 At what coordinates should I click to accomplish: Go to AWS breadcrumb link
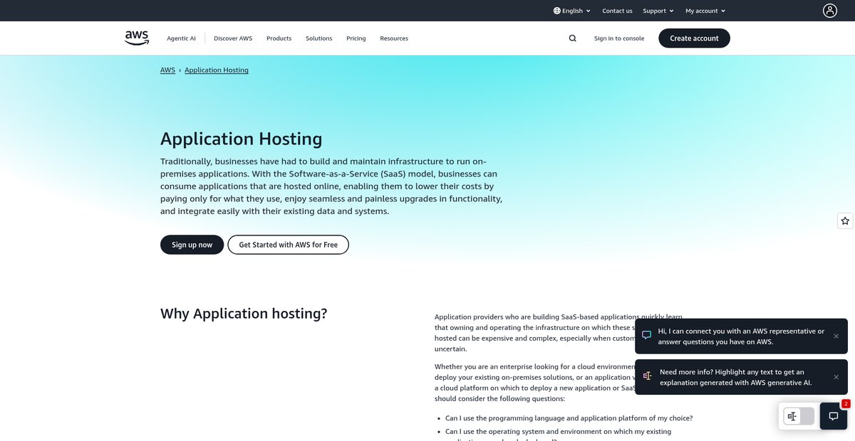[167, 70]
